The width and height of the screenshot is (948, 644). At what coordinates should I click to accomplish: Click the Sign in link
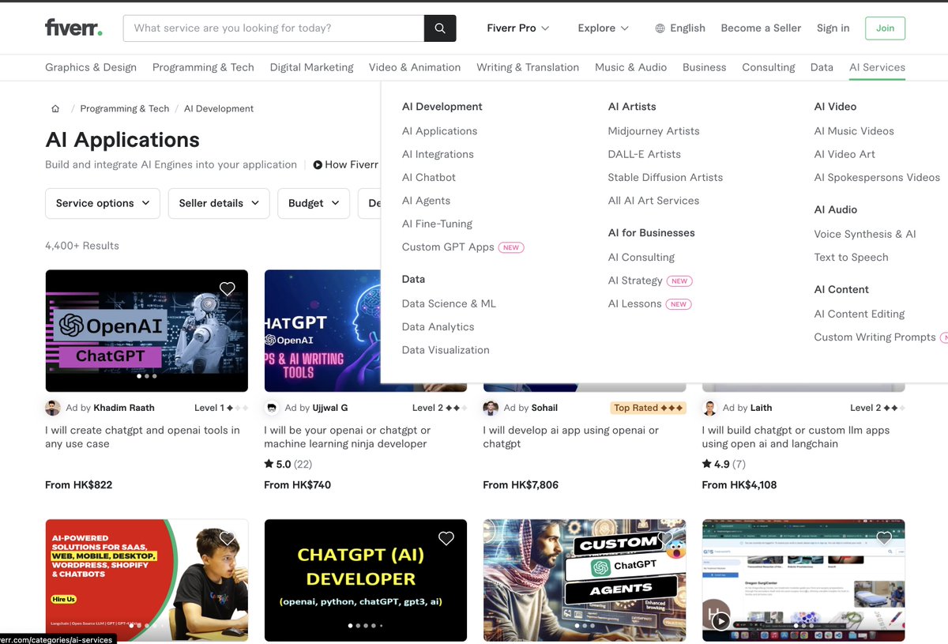click(833, 28)
